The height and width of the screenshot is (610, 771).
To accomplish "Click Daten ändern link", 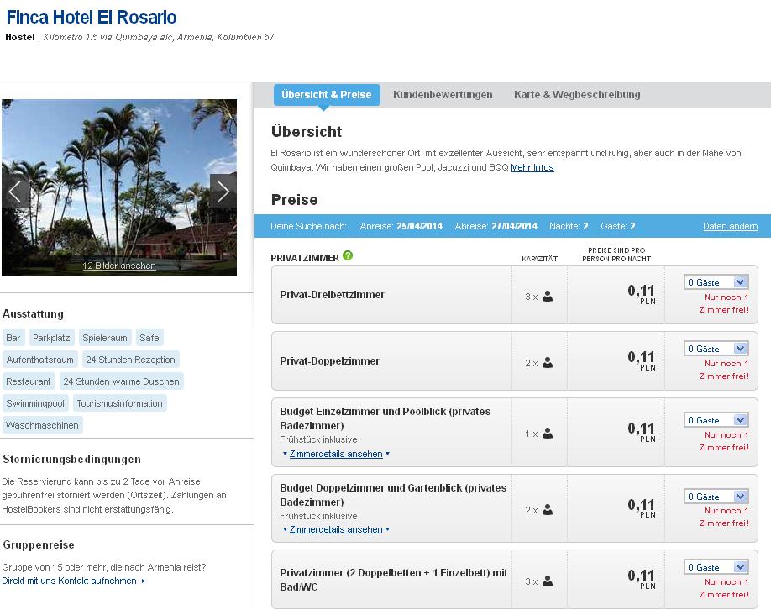I will pyautogui.click(x=730, y=226).
